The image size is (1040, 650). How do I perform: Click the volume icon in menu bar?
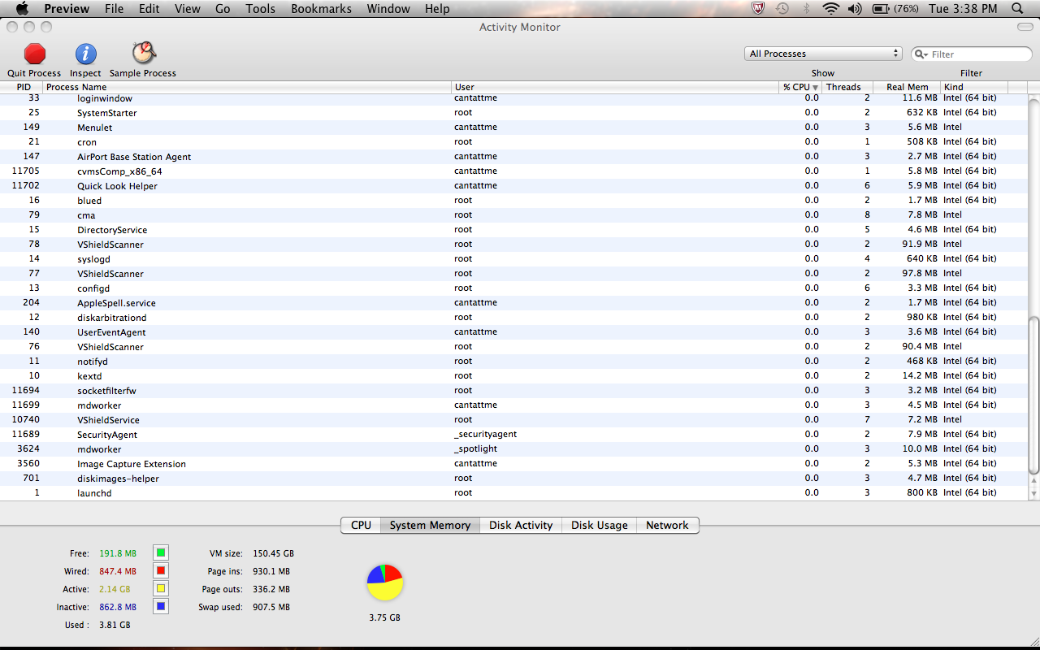click(x=855, y=9)
